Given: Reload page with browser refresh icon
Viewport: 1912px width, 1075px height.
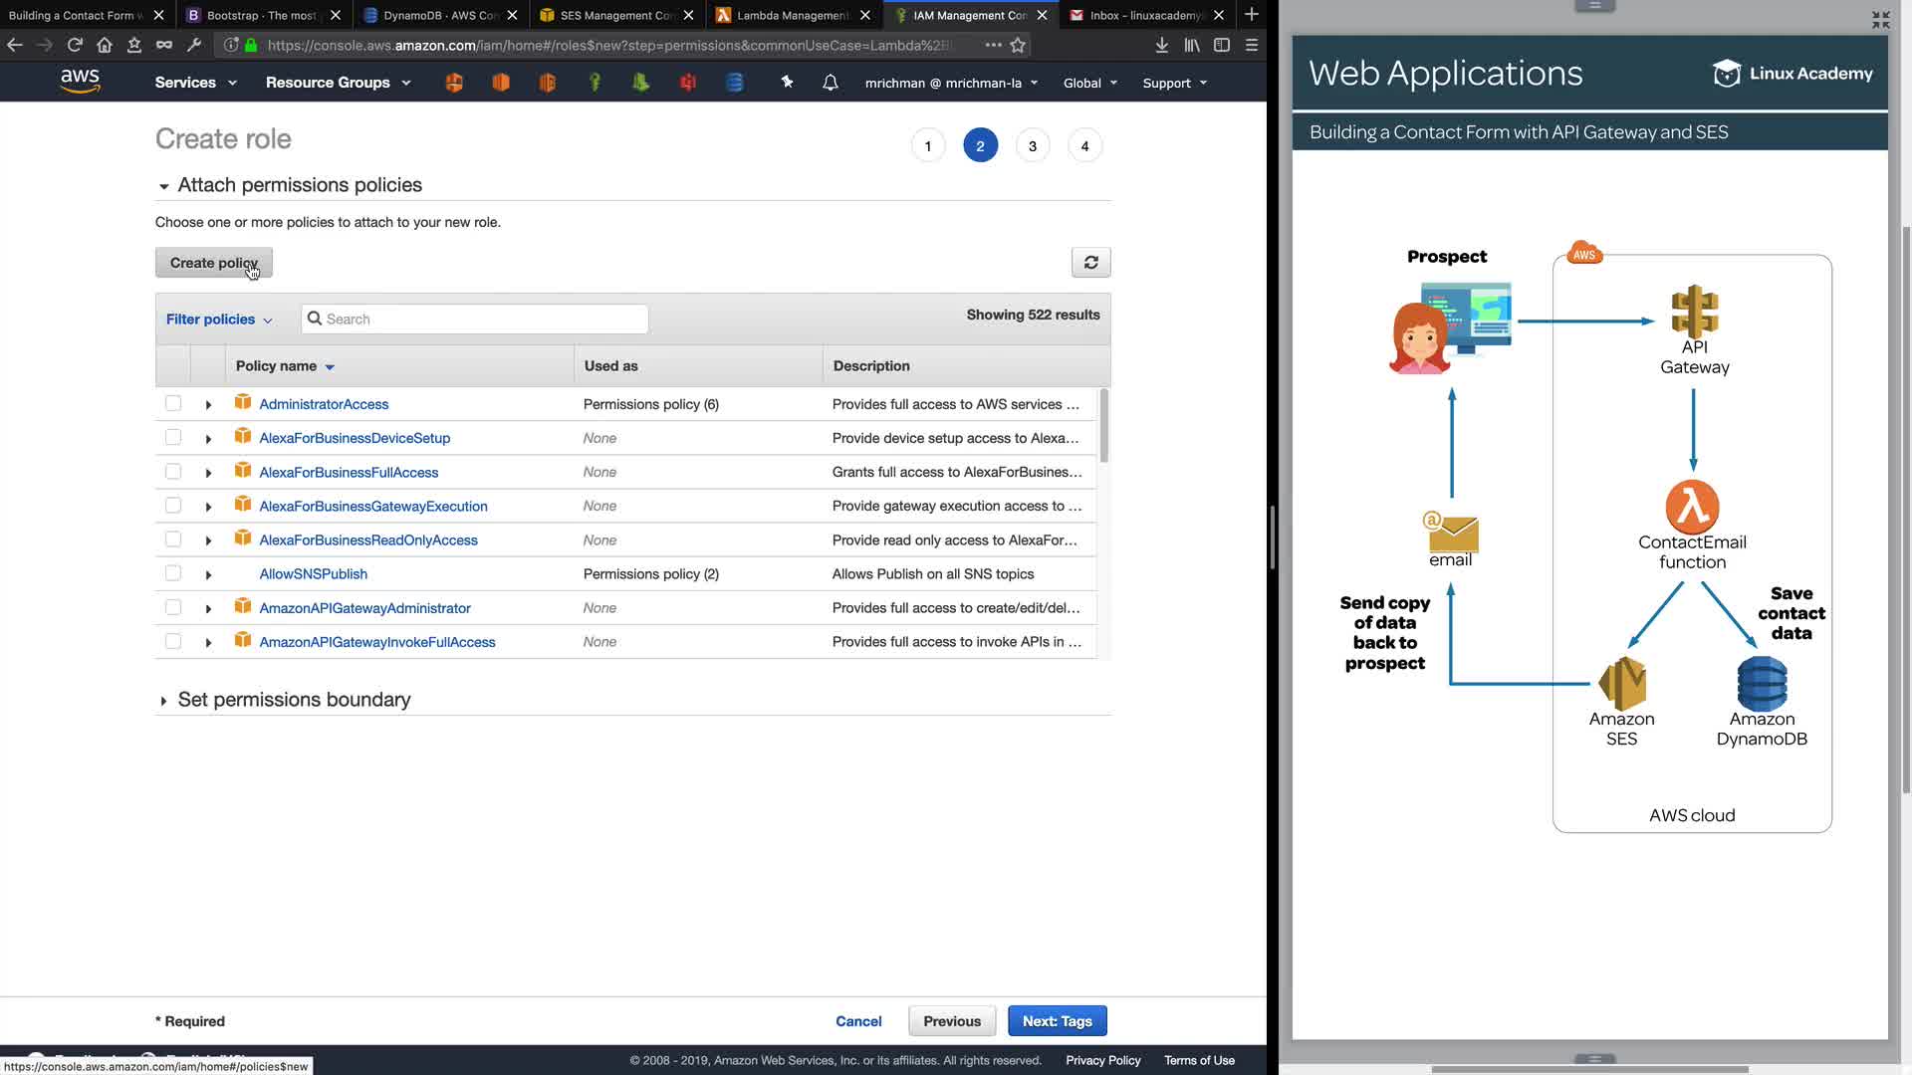Looking at the screenshot, I should pyautogui.click(x=75, y=45).
